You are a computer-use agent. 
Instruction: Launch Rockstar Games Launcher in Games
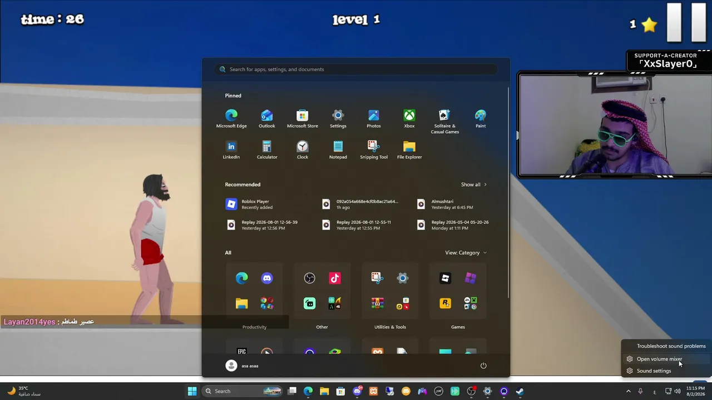445,303
